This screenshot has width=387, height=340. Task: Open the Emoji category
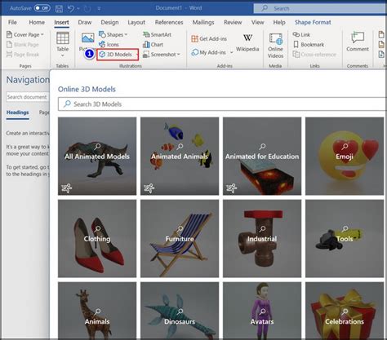tap(345, 157)
